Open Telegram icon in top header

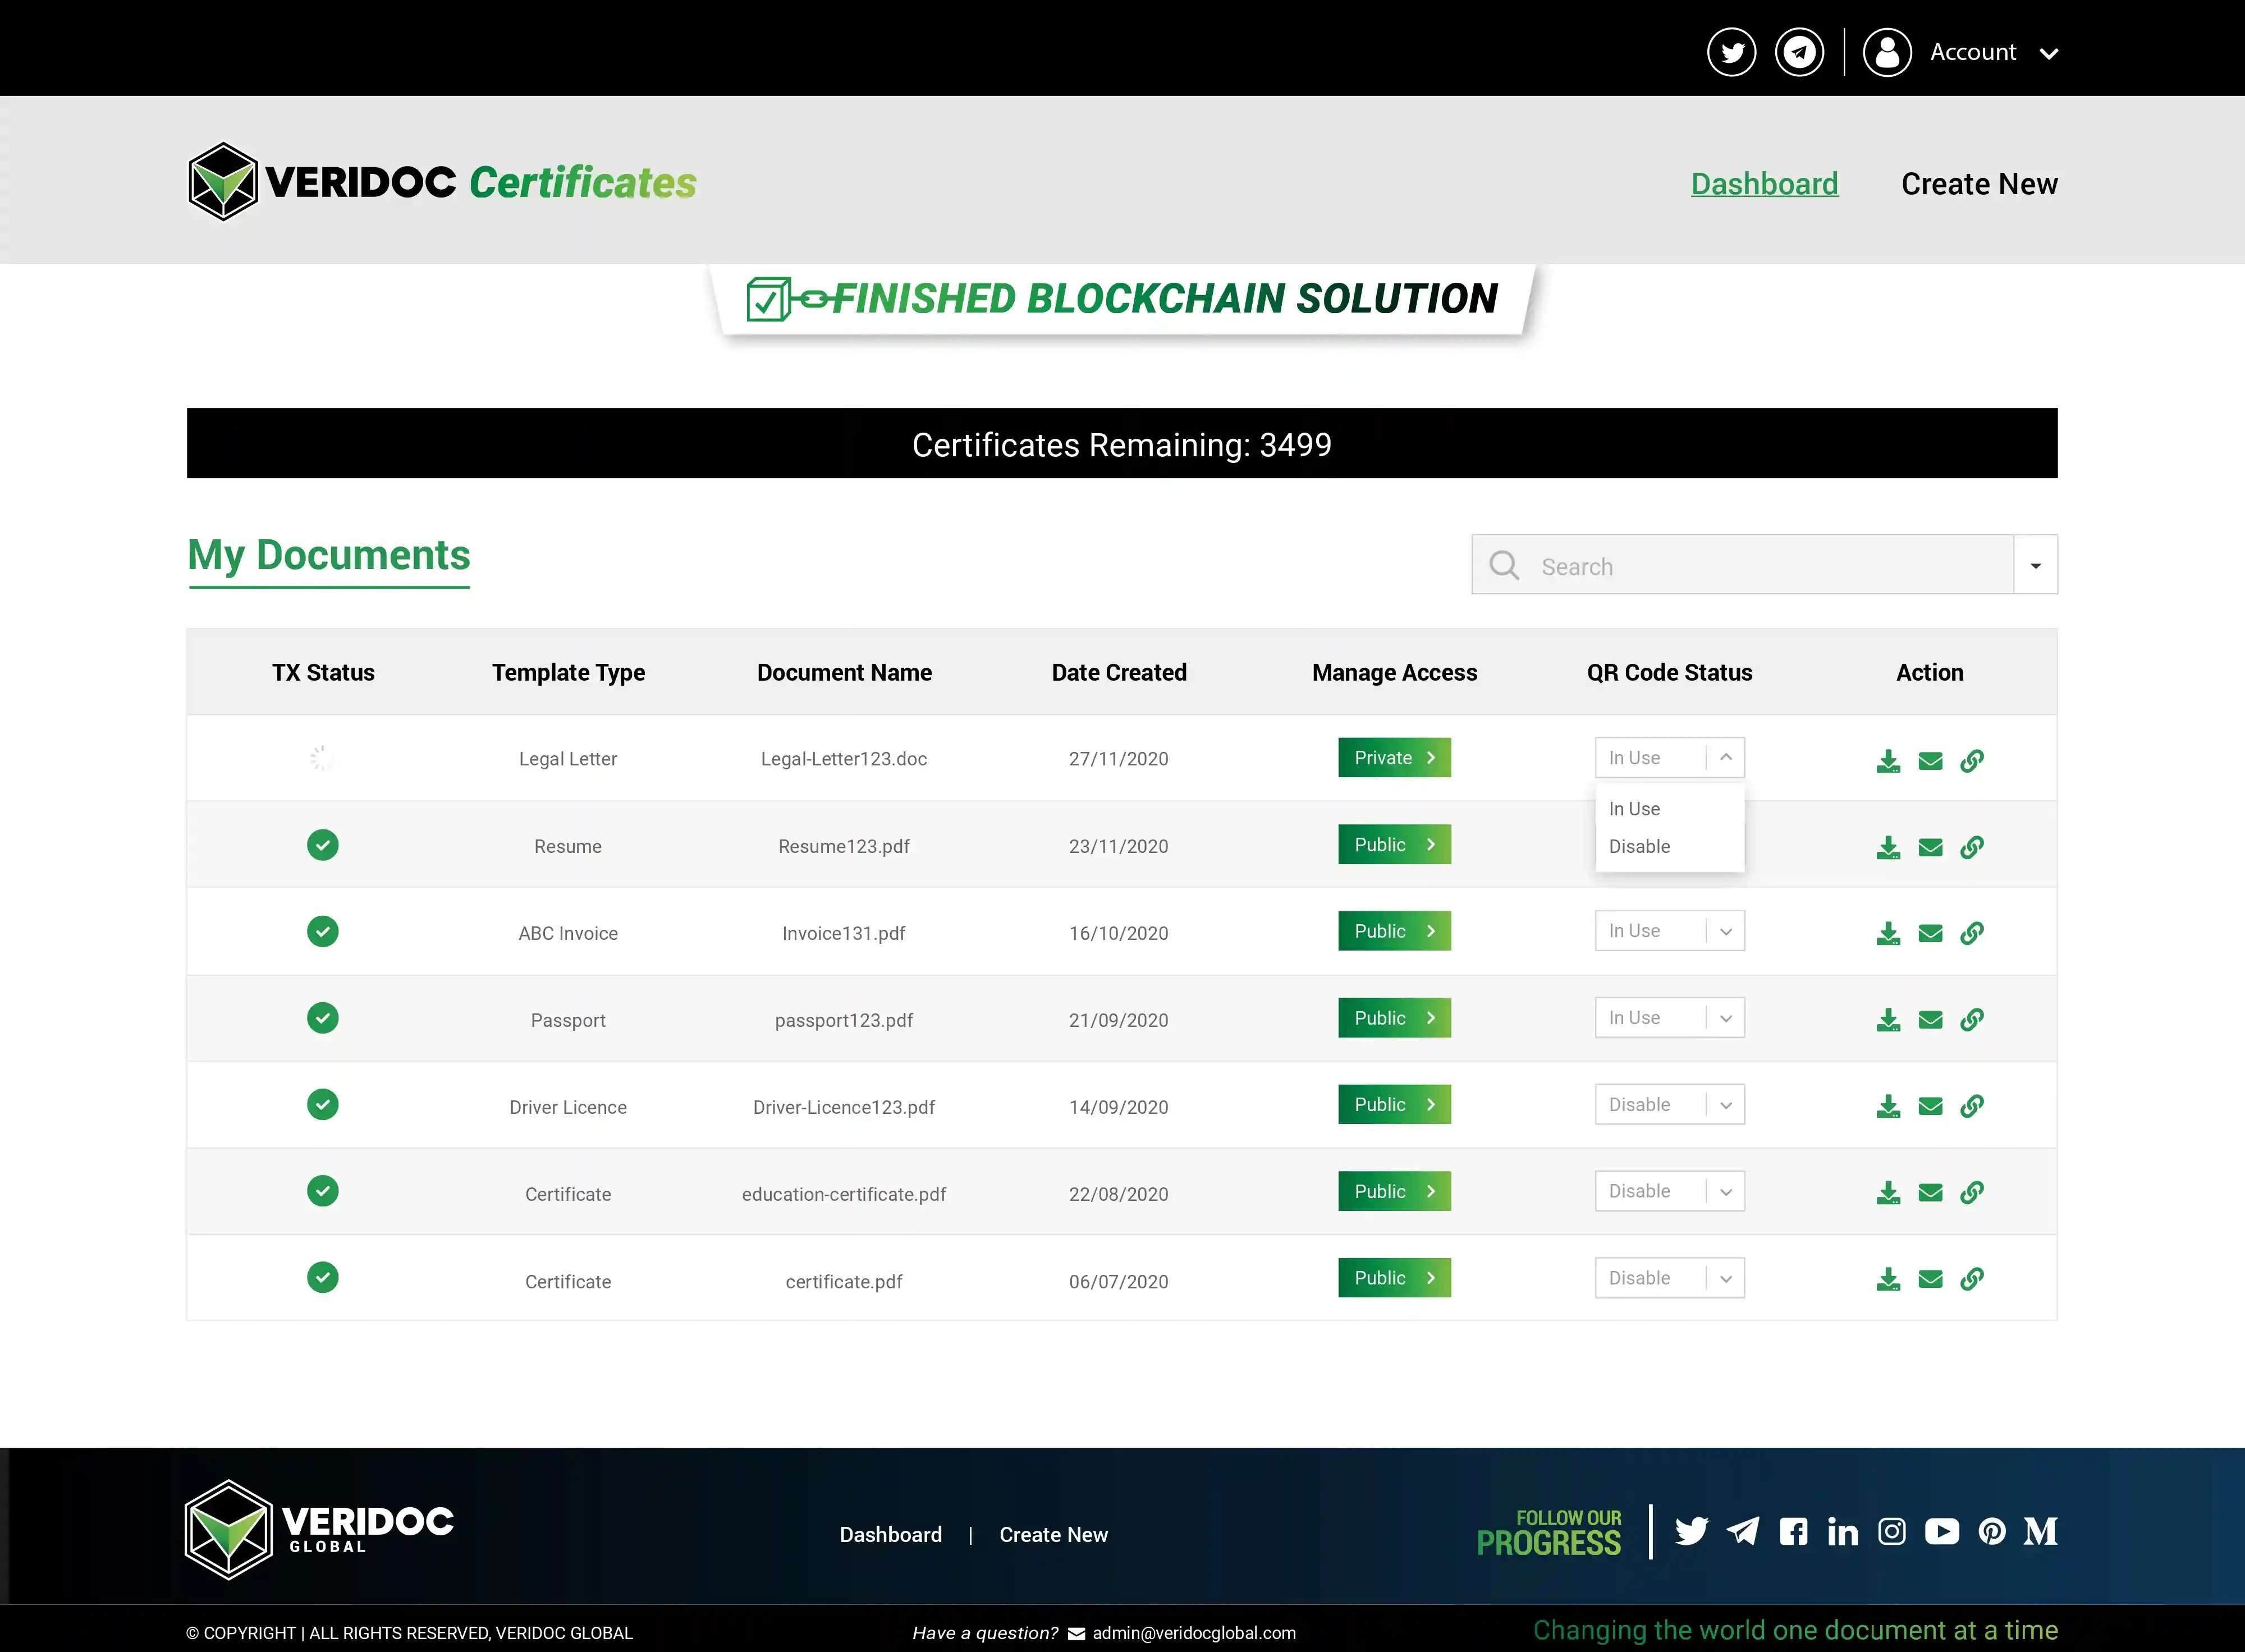click(1799, 52)
